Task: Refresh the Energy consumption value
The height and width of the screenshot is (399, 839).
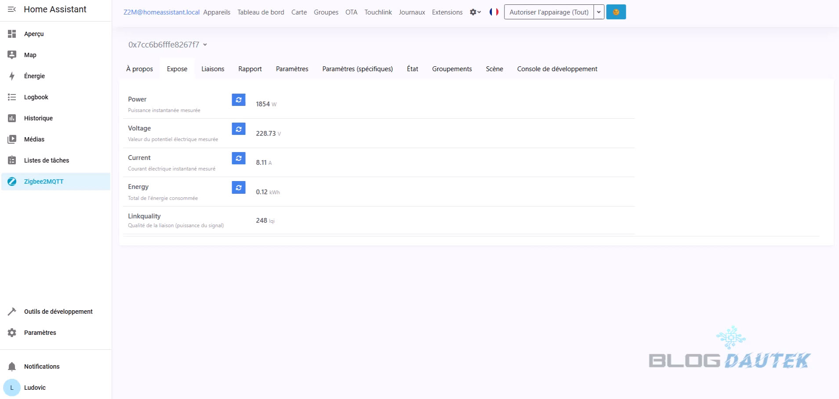Action: [x=238, y=188]
